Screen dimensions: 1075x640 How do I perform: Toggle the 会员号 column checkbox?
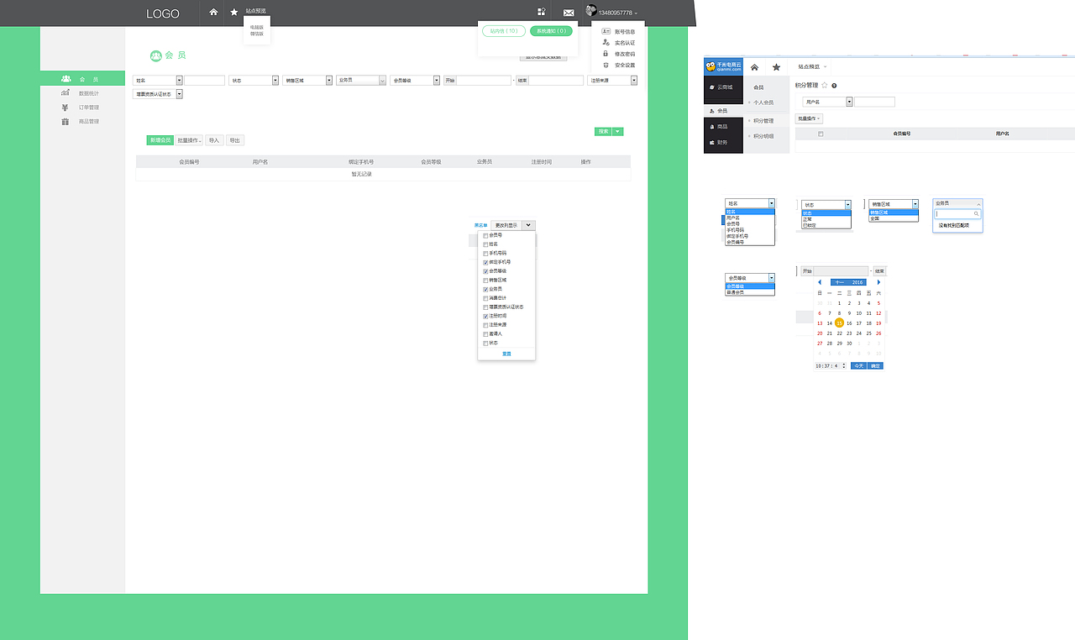coord(485,235)
